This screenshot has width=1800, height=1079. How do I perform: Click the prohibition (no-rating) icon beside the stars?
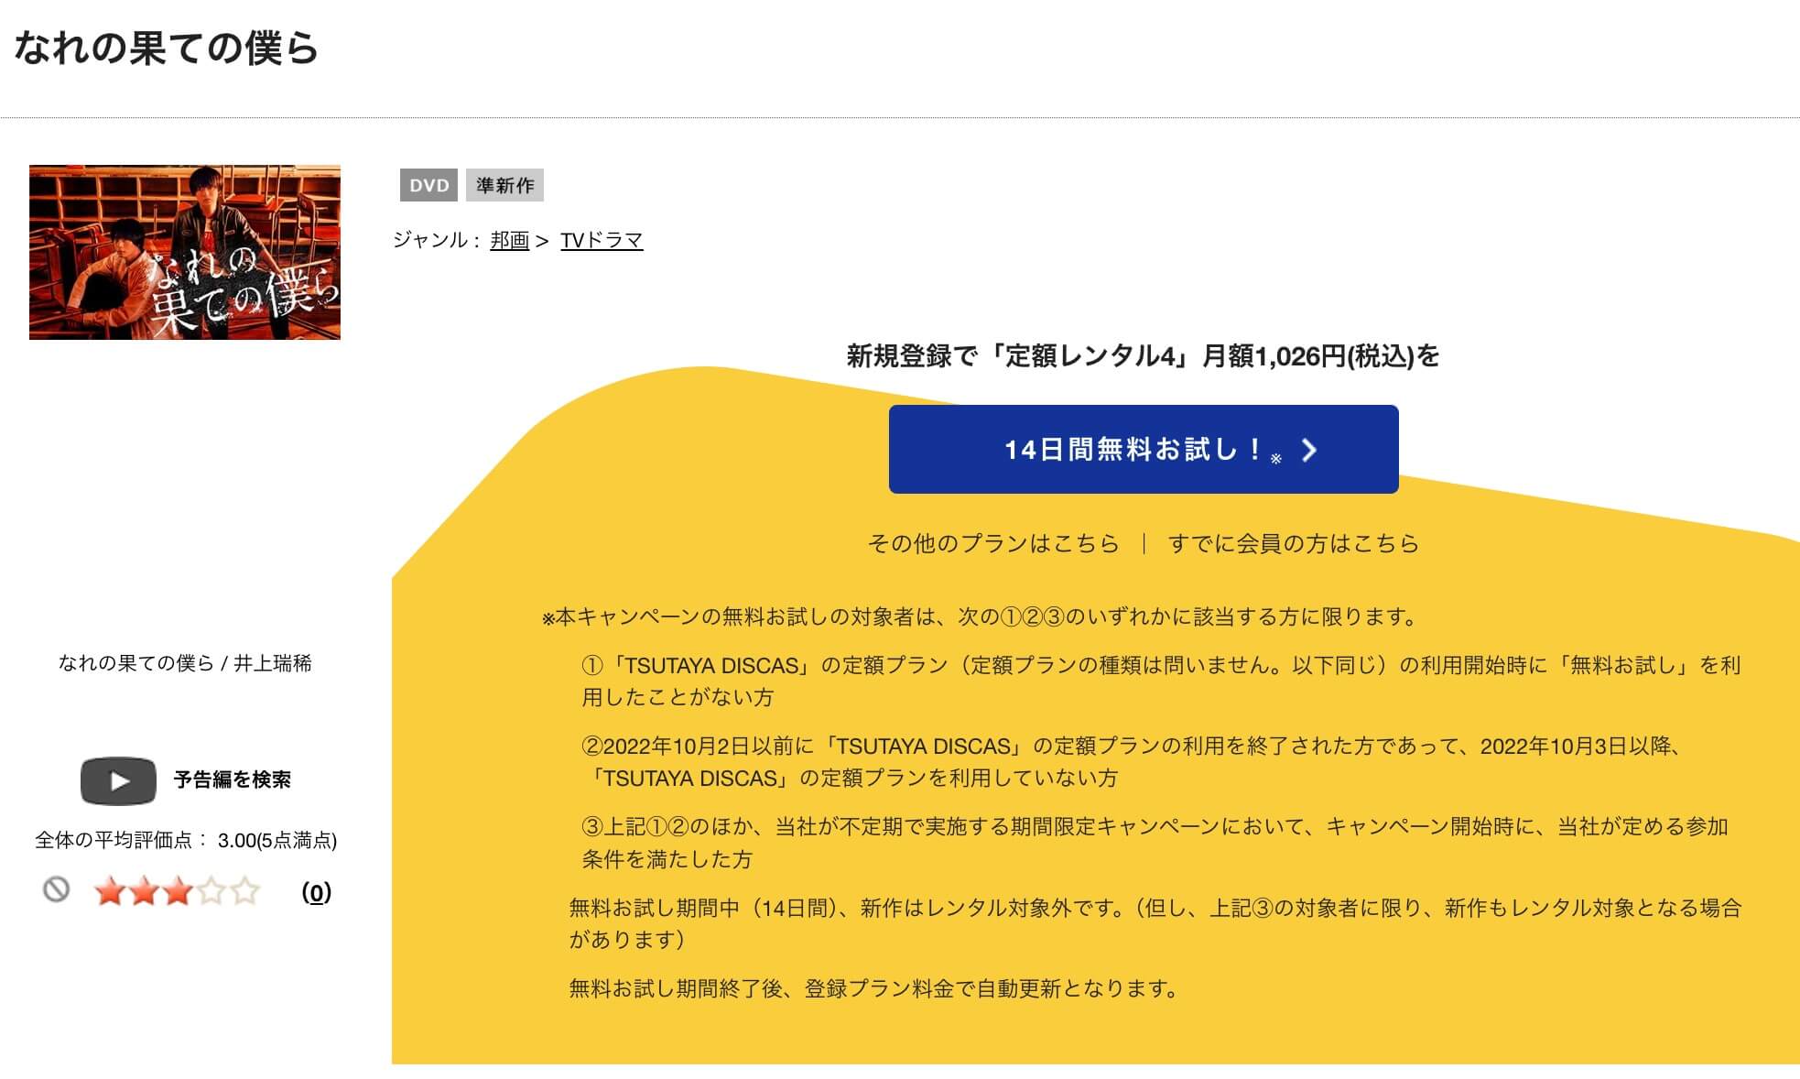click(x=55, y=888)
